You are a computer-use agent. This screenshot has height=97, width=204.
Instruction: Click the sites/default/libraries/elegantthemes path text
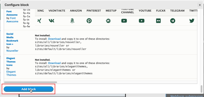tap(64, 73)
